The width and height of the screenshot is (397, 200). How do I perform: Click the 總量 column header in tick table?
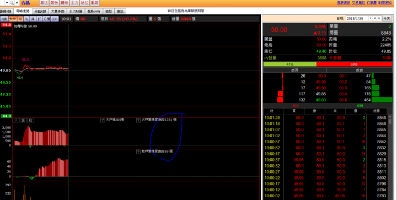(377, 111)
